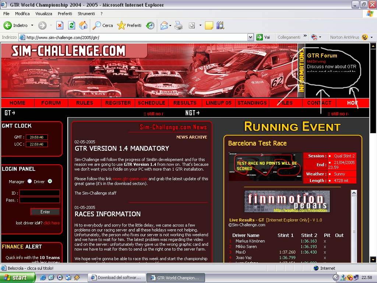Image resolution: width=377 pixels, height=283 pixels.
Task: Open the Cerca search magnifier
Action: pyautogui.click(x=97, y=25)
